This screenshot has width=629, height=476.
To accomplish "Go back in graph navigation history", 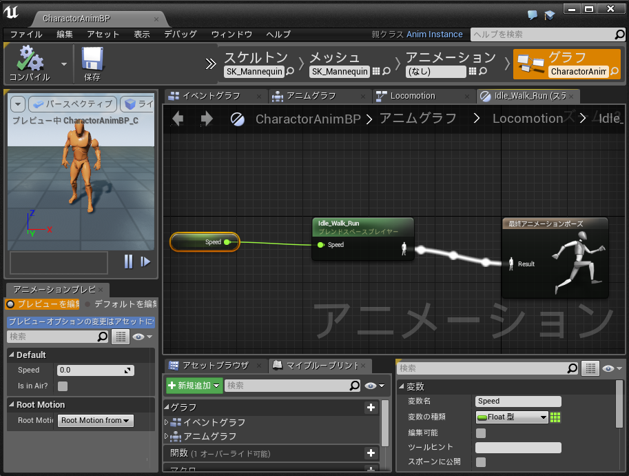I will click(178, 119).
